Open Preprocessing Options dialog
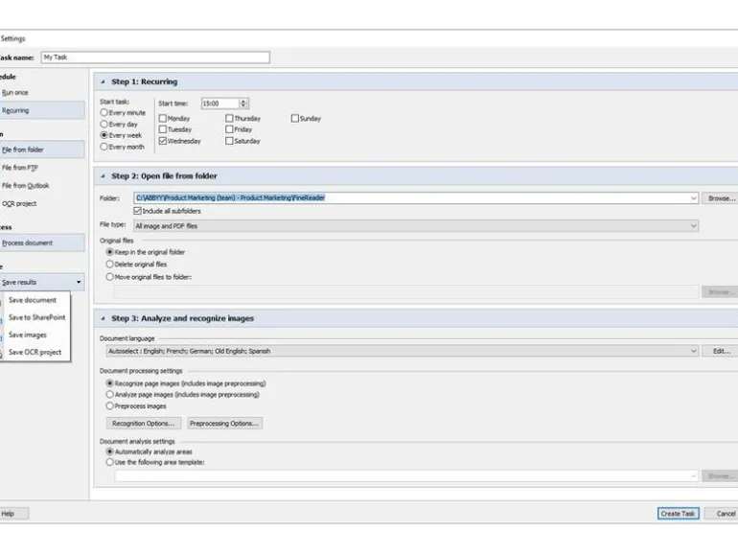The image size is (738, 554). pos(224,423)
